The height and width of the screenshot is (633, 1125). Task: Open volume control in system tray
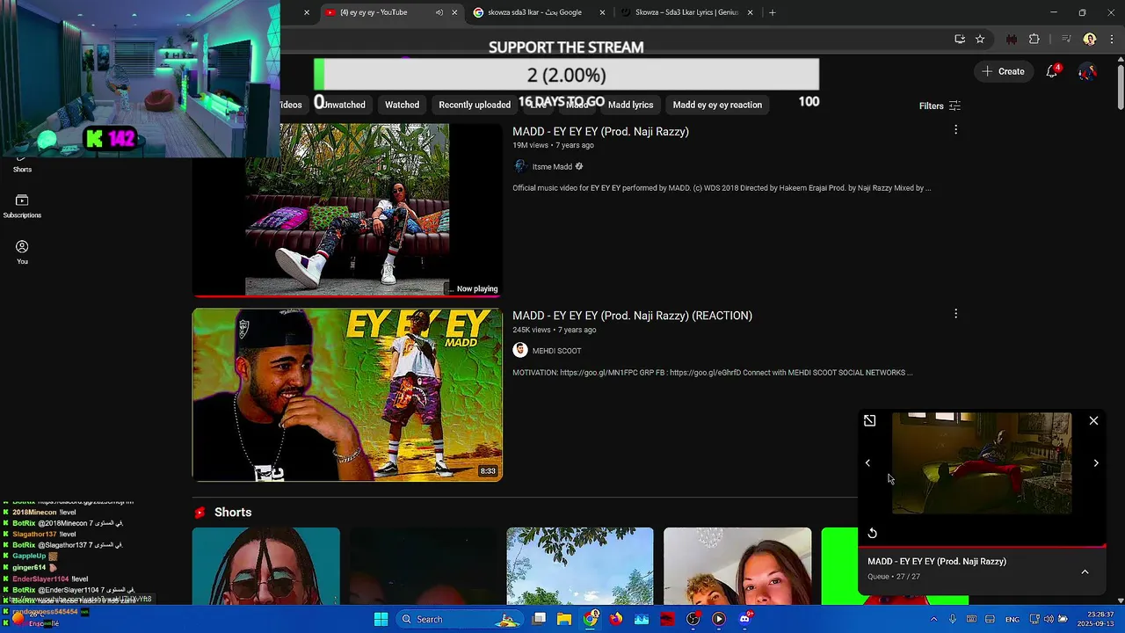click(x=1049, y=619)
